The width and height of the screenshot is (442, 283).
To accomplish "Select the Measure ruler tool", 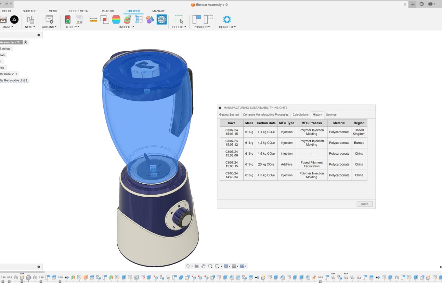I will coord(93,19).
